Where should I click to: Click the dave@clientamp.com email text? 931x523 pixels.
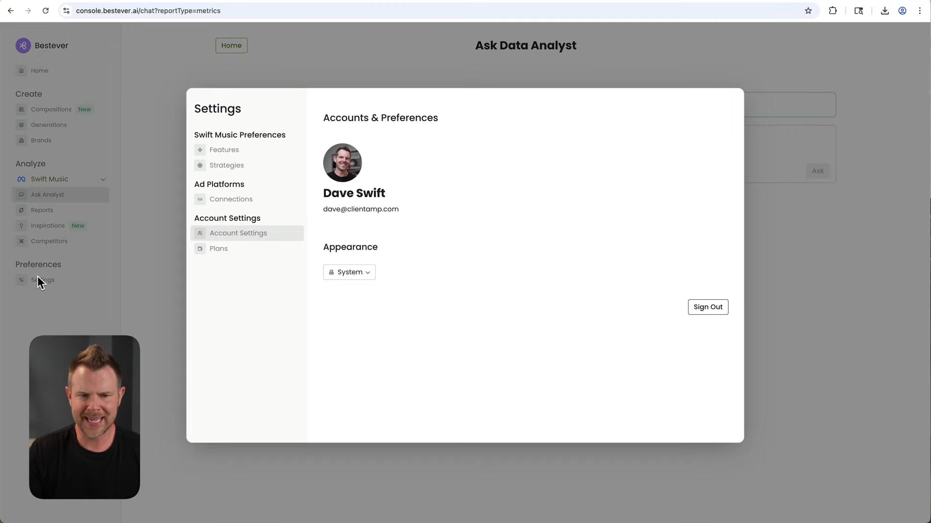[361, 209]
